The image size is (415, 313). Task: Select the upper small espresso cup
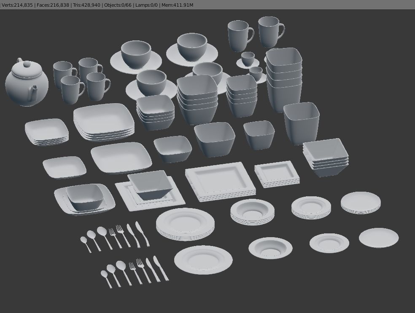(248, 59)
